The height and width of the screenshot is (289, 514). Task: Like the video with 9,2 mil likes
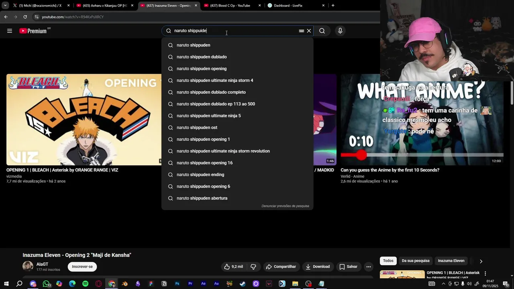pyautogui.click(x=233, y=267)
